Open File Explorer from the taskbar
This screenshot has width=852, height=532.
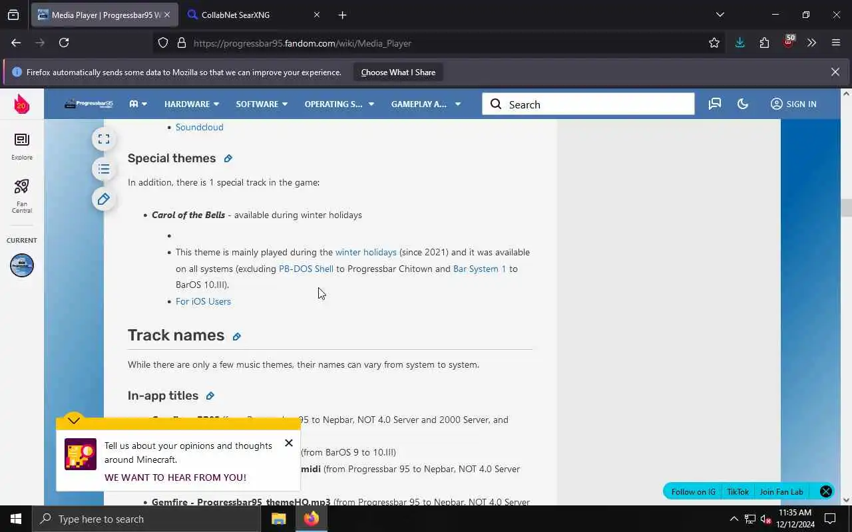coord(278,519)
